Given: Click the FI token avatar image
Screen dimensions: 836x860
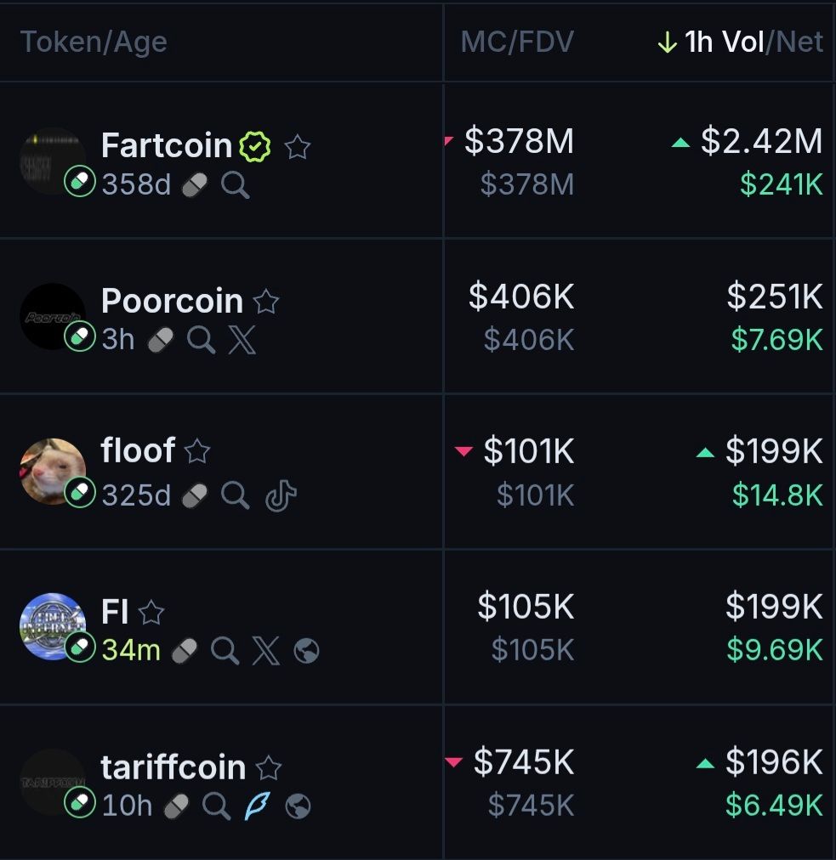Looking at the screenshot, I should (x=52, y=625).
